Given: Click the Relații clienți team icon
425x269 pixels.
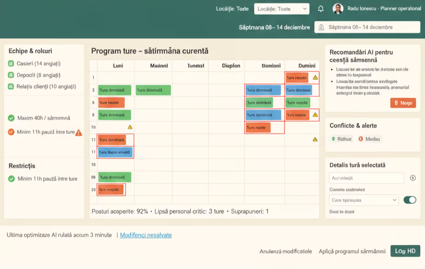Looking at the screenshot, I should tap(11, 87).
